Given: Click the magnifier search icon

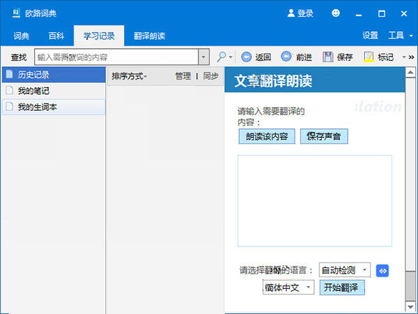Looking at the screenshot, I should click(222, 57).
